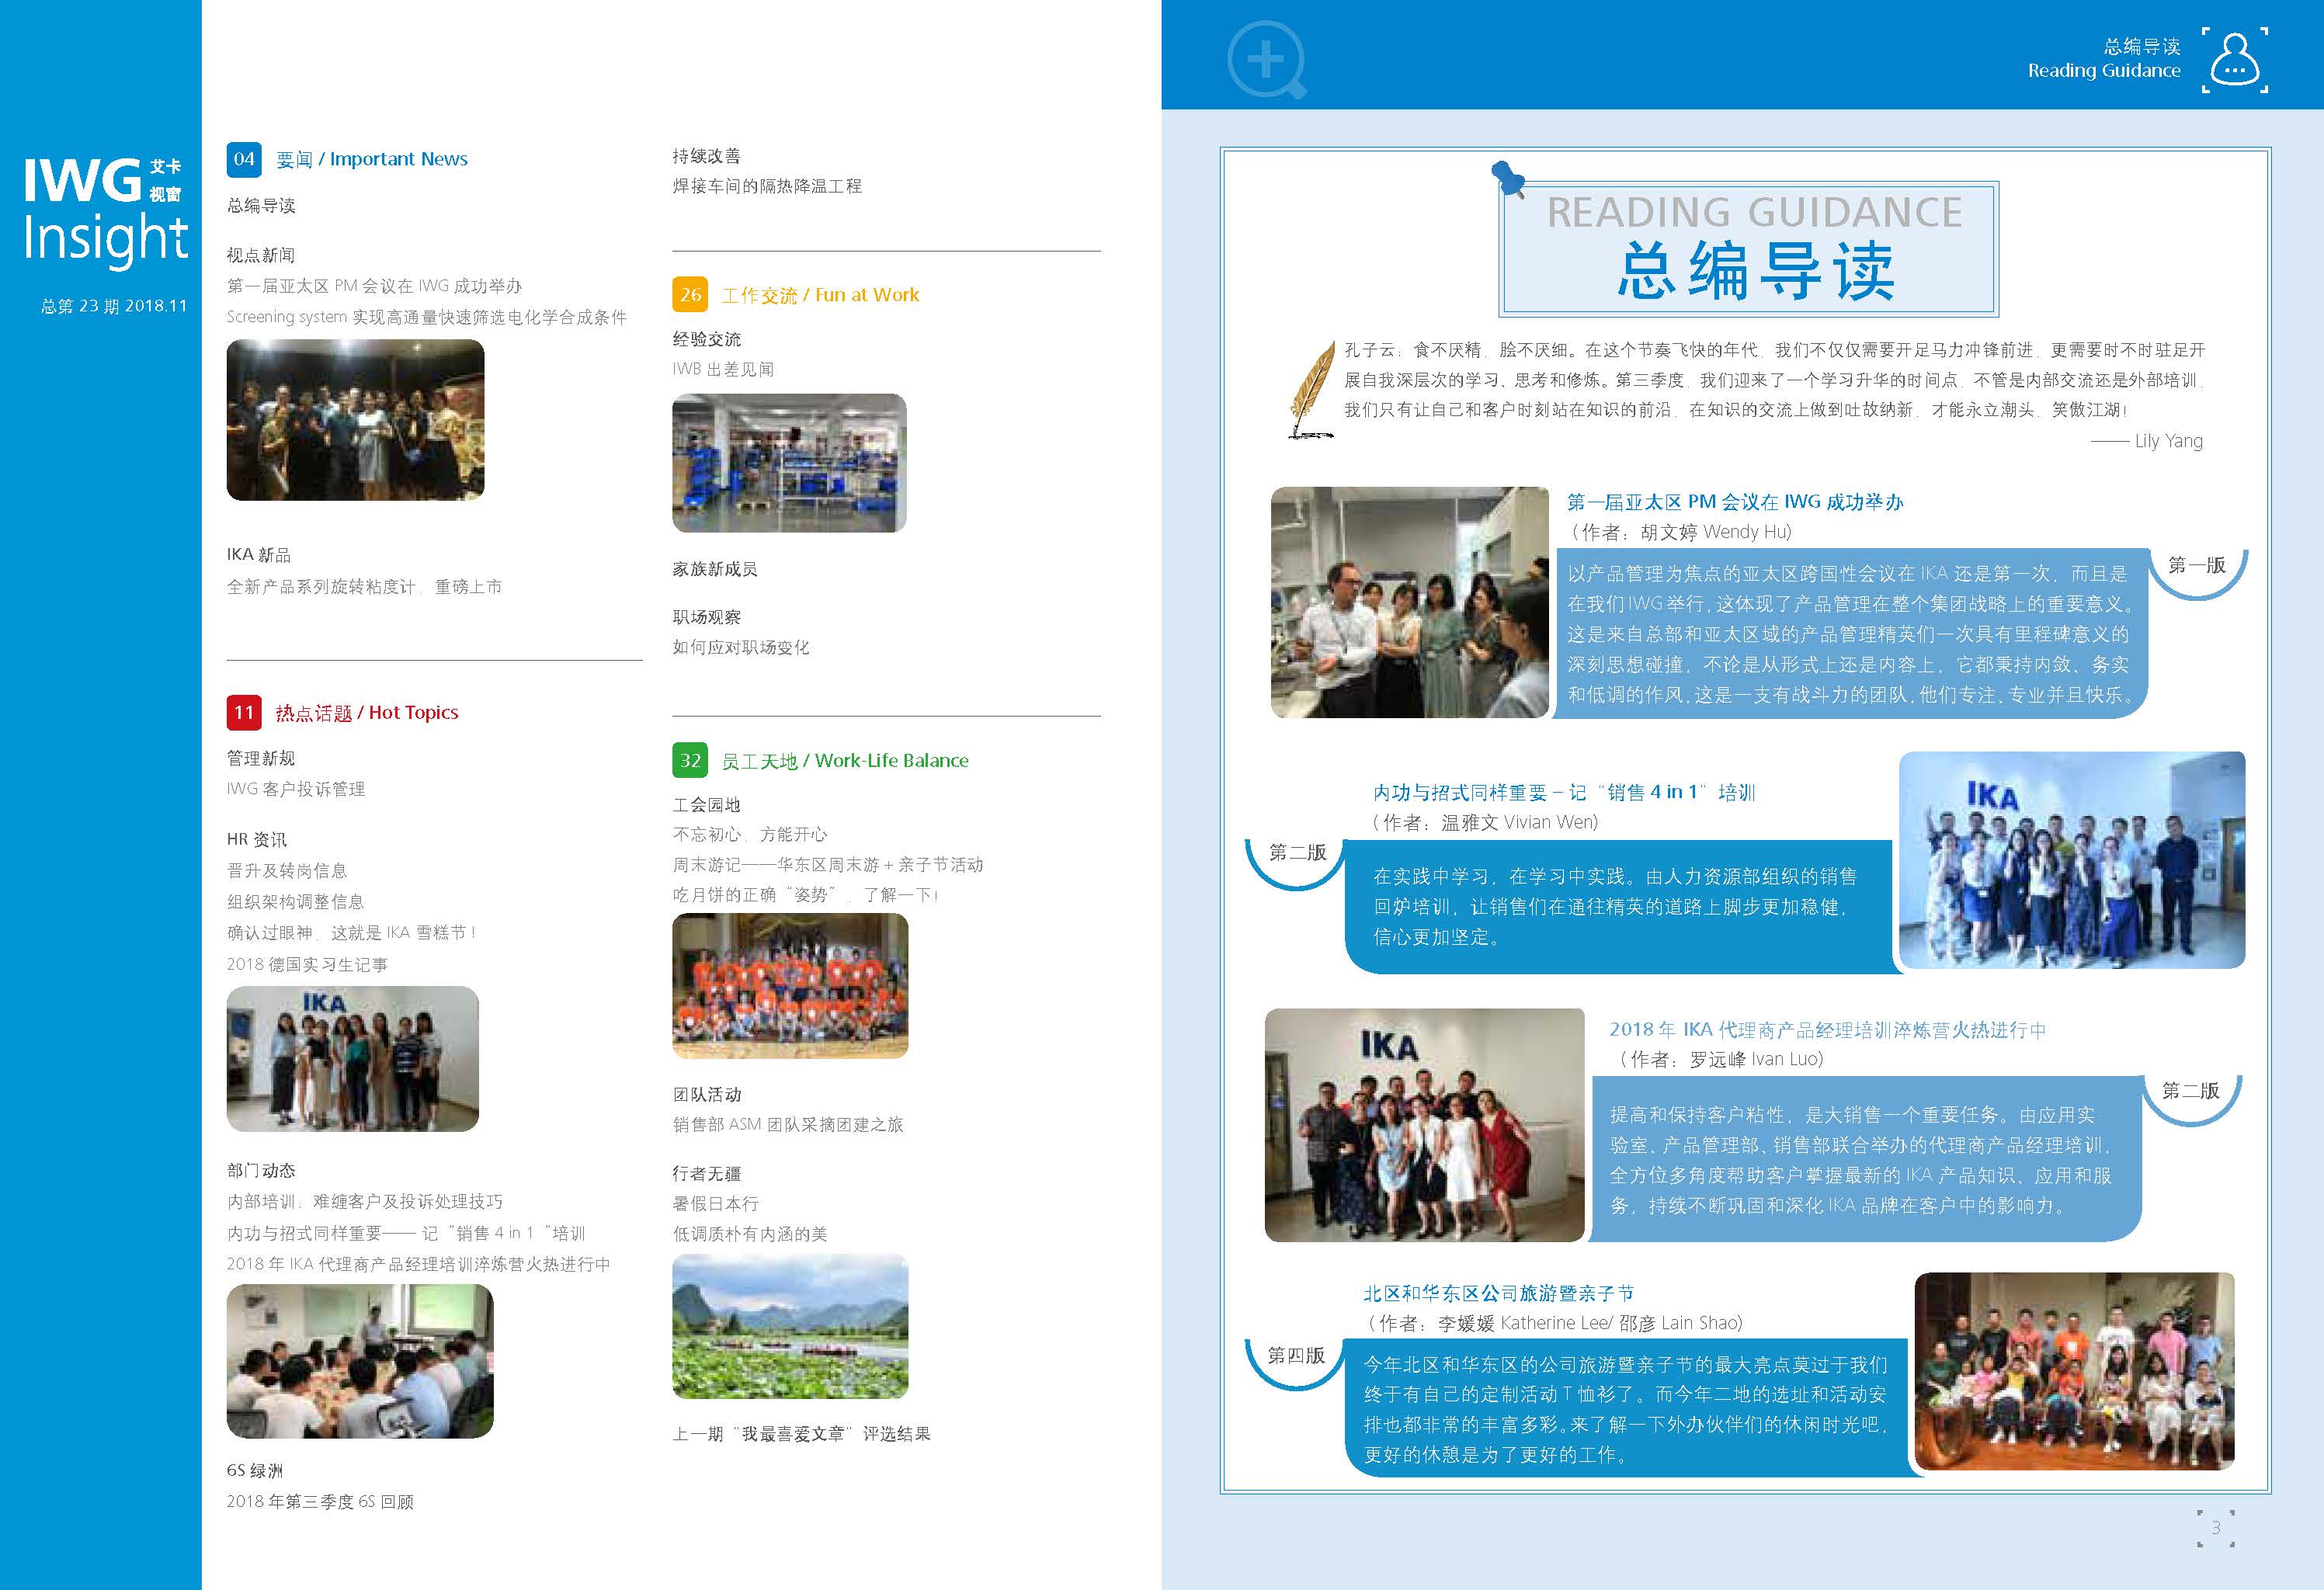Open the dark group photo under Screening system
Screen dimensions: 2324x1590
355,420
